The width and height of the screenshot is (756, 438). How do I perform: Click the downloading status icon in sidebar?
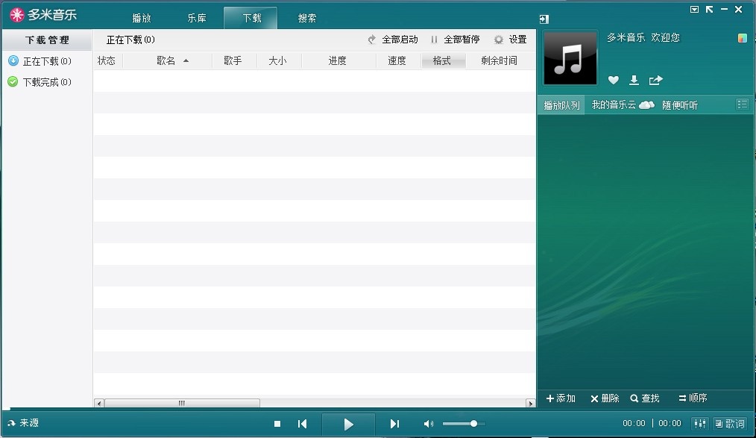(13, 60)
